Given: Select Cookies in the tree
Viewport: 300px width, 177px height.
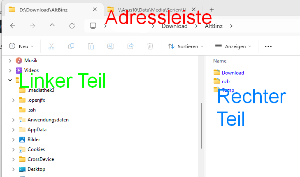Looking at the screenshot, I should (36, 149).
